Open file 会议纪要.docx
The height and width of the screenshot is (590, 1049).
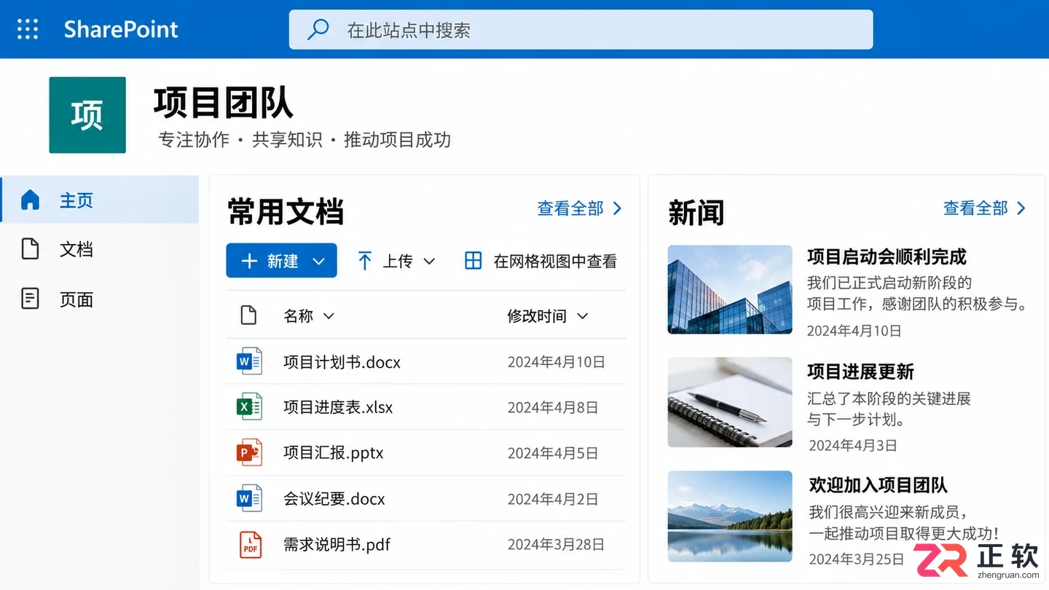334,499
